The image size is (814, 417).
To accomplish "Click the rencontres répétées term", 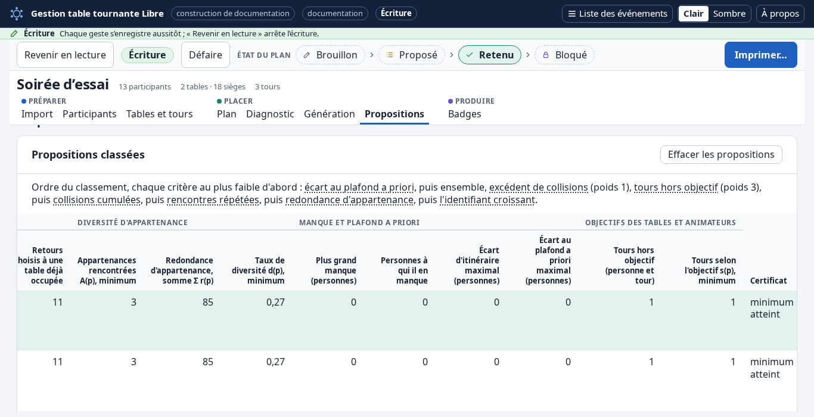I will [213, 200].
